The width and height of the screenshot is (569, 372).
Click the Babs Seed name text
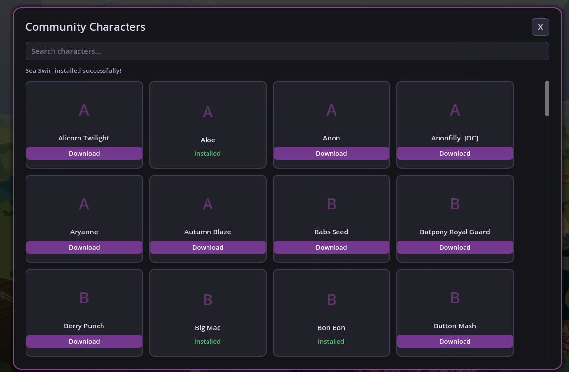(x=331, y=232)
